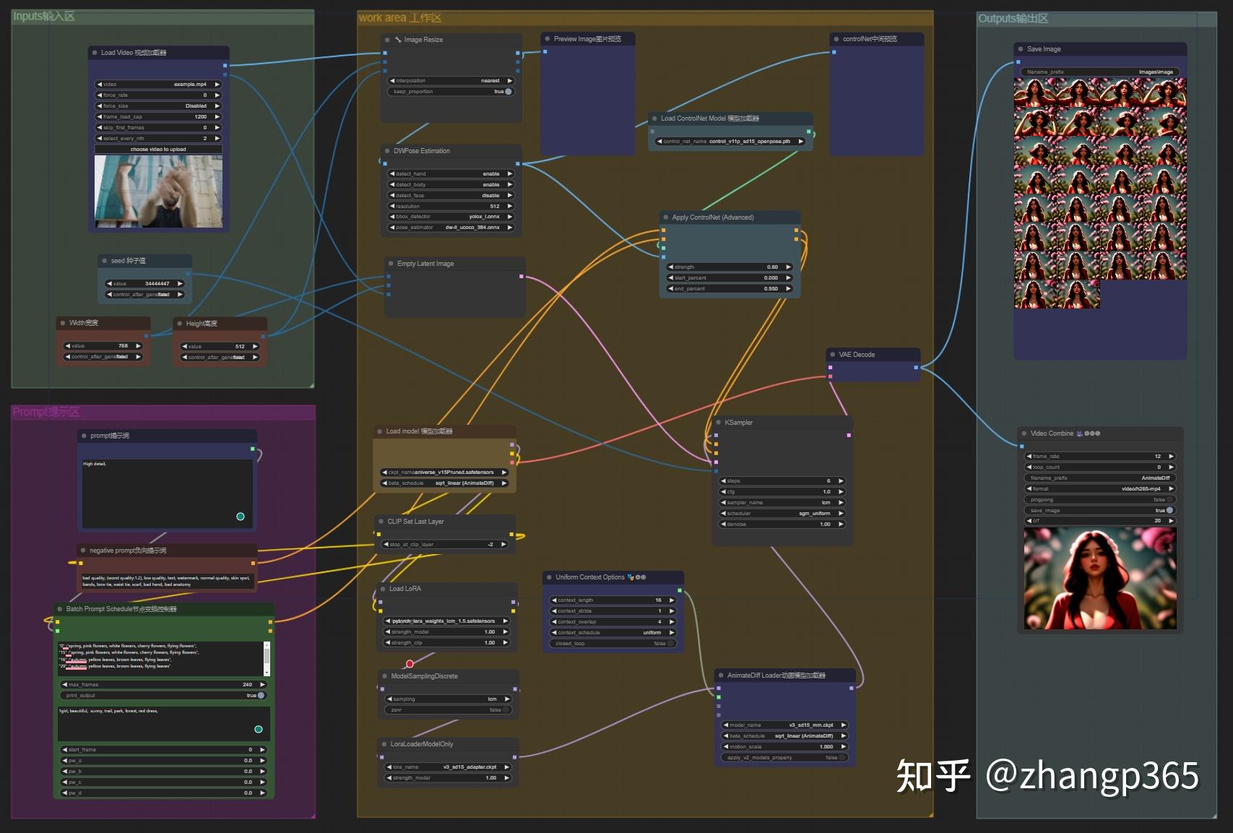Viewport: 1233px width, 833px height.
Task: Select the work area 工作区 group title
Action: pyautogui.click(x=400, y=17)
